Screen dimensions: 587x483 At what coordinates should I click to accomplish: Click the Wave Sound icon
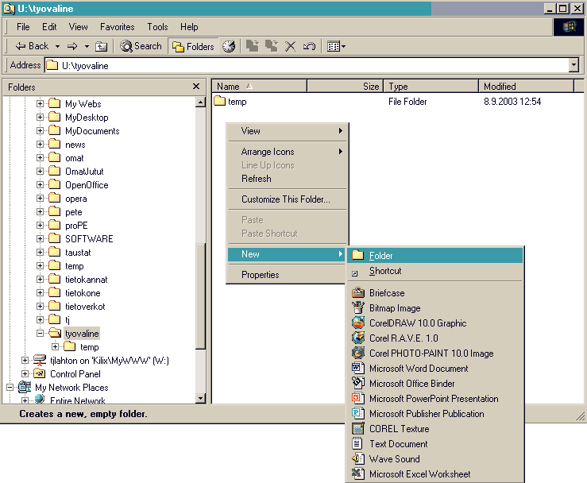(358, 458)
